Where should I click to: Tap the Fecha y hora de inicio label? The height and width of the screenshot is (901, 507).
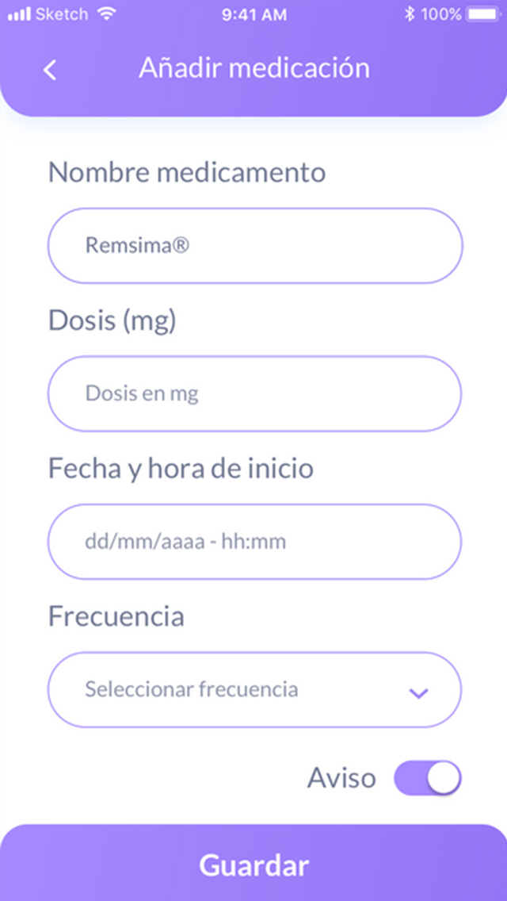[181, 468]
